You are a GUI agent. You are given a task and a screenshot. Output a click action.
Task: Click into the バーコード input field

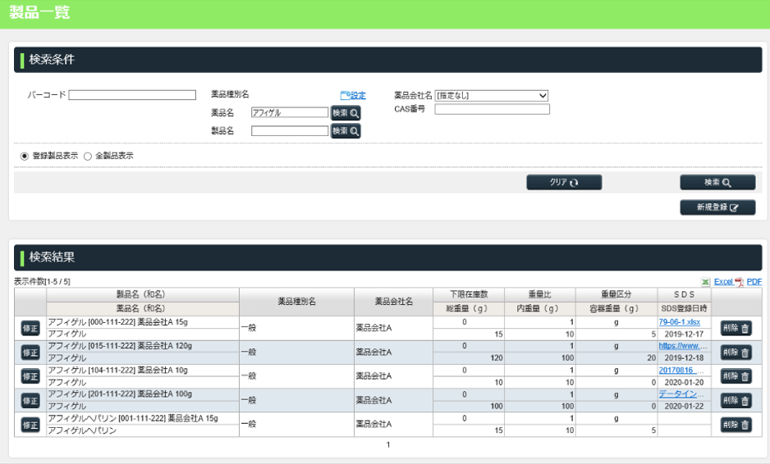(x=132, y=95)
